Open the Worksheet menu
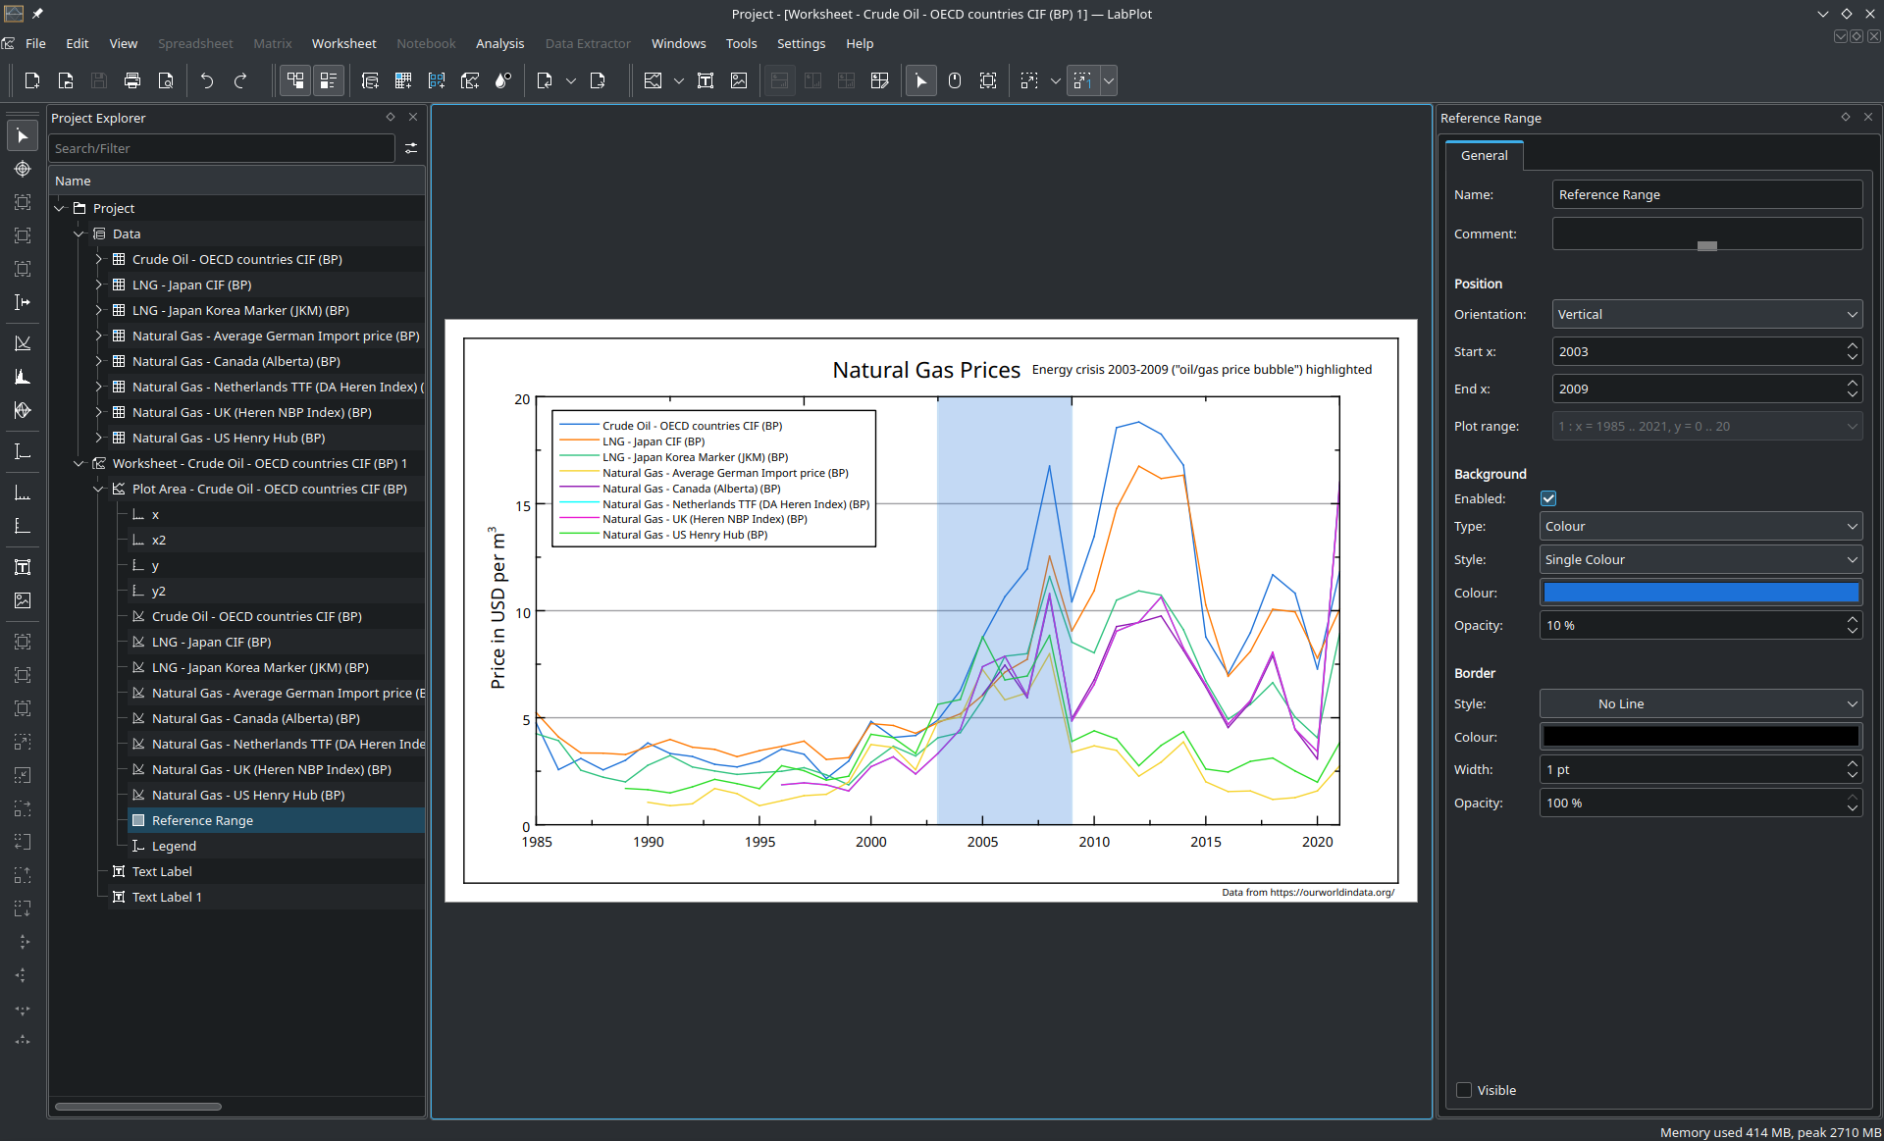Image resolution: width=1884 pixels, height=1141 pixels. point(343,43)
